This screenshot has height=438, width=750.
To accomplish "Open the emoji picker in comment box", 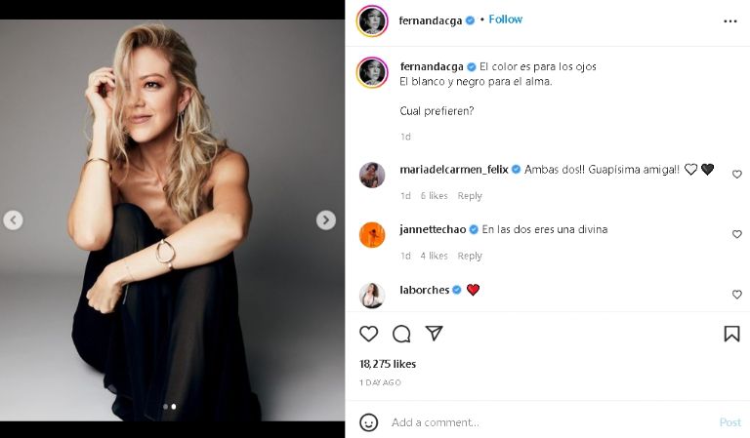I will tap(368, 422).
